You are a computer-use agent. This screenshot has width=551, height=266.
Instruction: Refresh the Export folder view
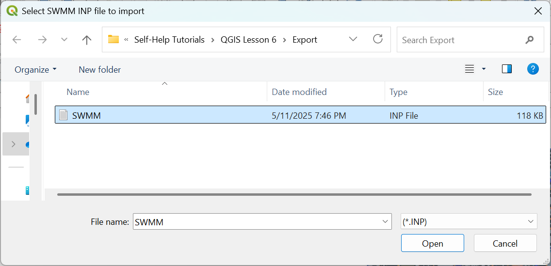(x=378, y=39)
